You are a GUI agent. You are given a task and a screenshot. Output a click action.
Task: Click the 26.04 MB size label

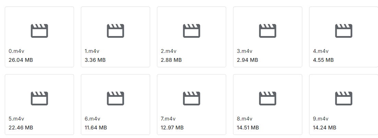point(21,60)
